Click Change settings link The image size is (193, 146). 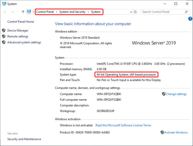[176, 94]
